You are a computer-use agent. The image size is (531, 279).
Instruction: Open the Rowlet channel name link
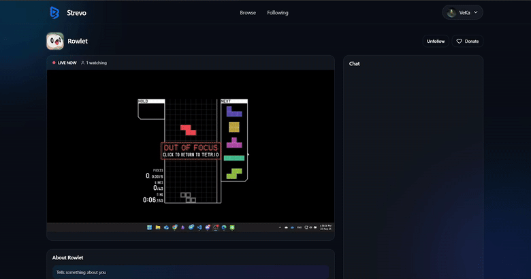coord(78,42)
